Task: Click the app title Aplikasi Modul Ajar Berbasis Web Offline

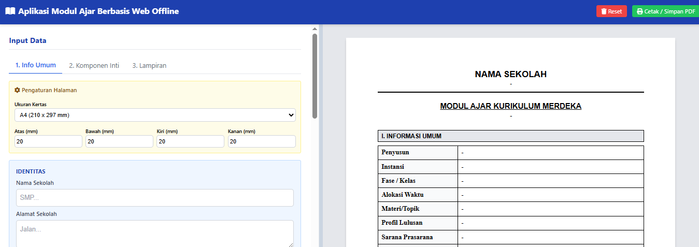Action: click(98, 11)
